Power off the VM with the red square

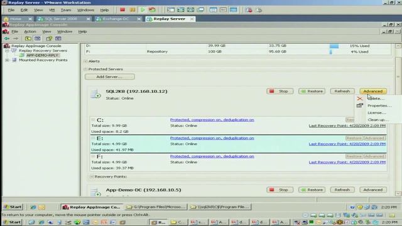[x=122, y=10]
